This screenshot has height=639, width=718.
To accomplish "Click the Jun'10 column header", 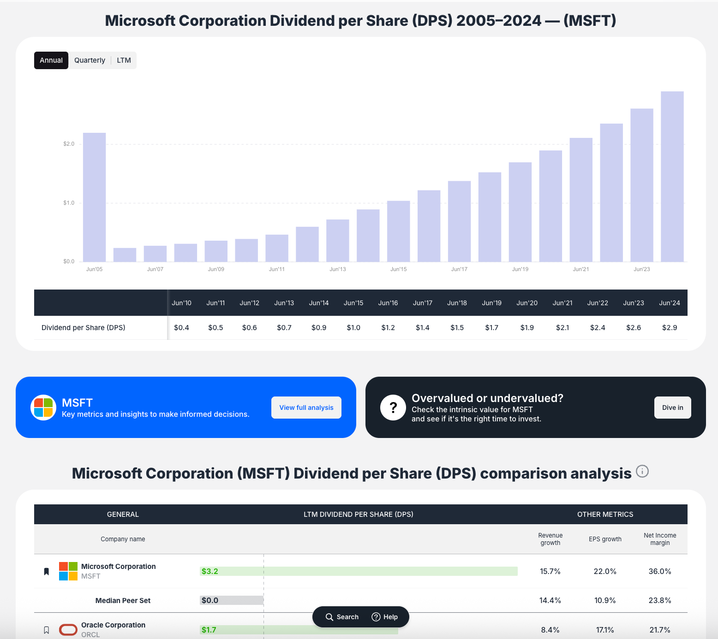I will pos(181,303).
